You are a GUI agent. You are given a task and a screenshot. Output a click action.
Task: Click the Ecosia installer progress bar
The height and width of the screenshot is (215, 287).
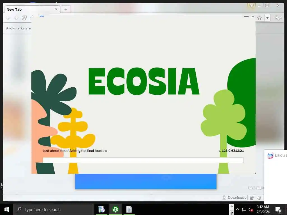click(143, 160)
